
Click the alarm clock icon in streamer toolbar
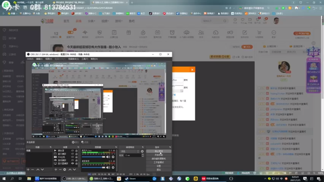tap(172, 34)
